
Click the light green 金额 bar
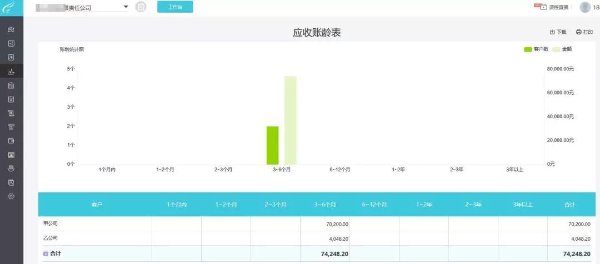(x=291, y=120)
